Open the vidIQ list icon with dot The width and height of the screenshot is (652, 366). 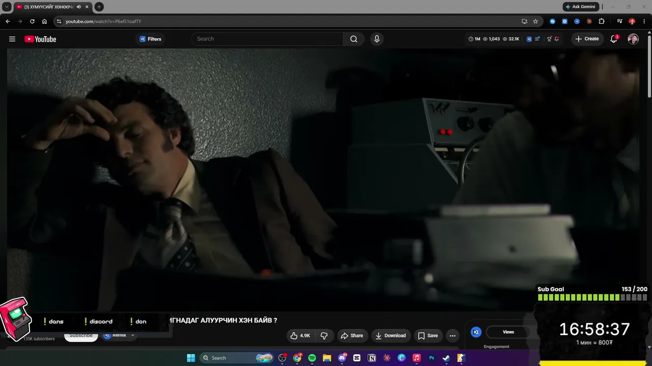pos(538,39)
